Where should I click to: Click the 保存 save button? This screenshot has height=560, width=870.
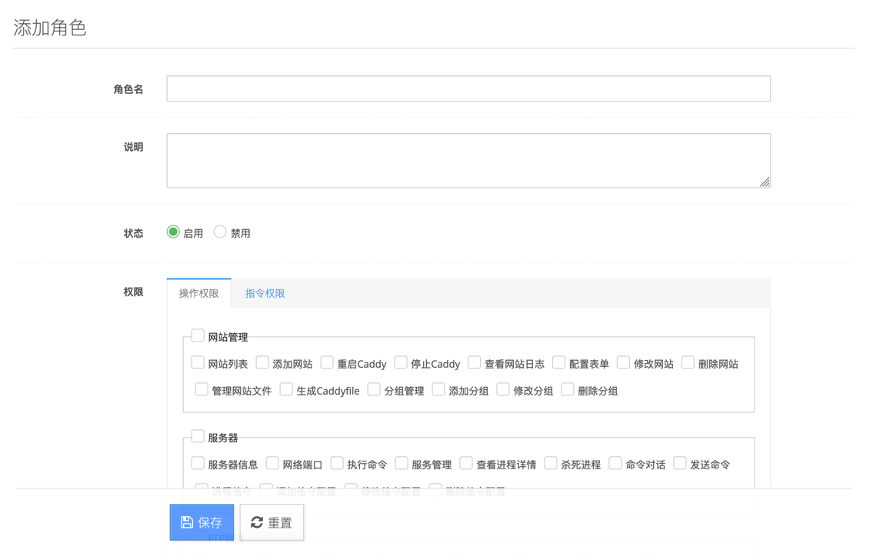(x=201, y=522)
